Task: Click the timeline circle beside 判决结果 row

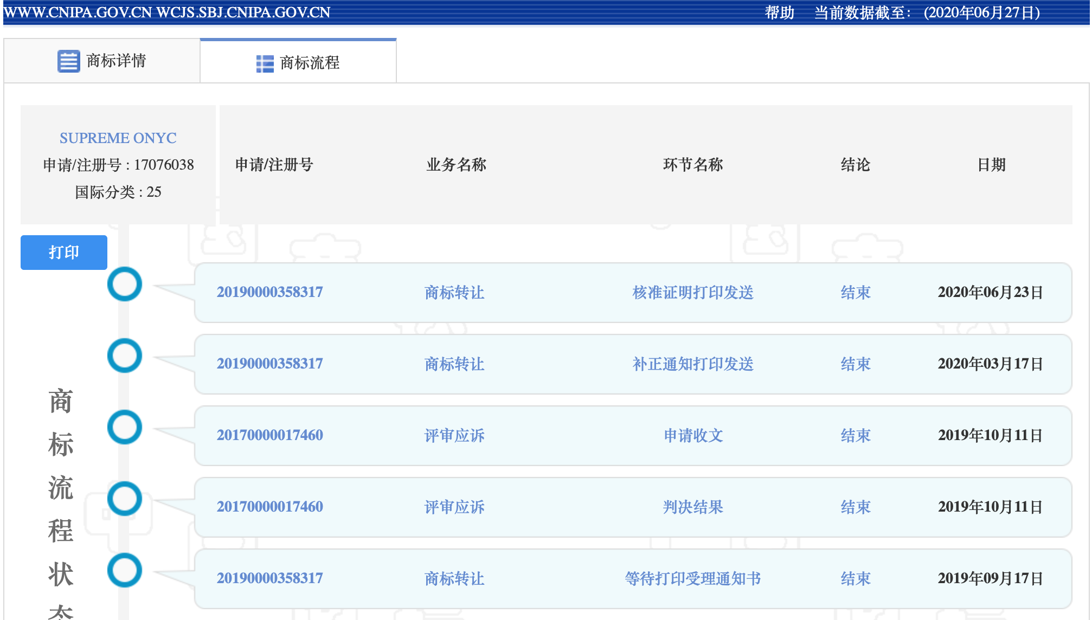Action: tap(125, 499)
